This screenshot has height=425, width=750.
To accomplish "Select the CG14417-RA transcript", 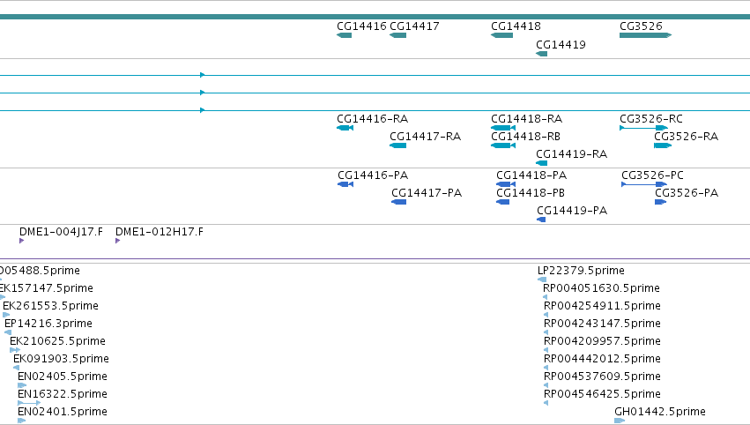I will [x=398, y=145].
